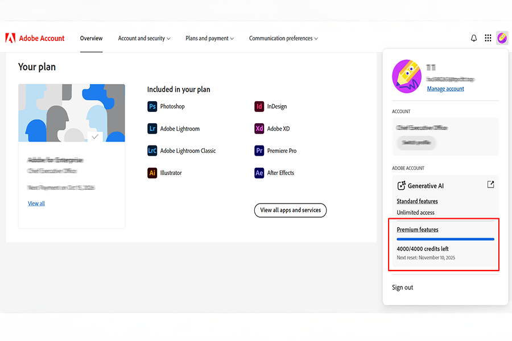
Task: Select the Adobe XD icon
Action: pyautogui.click(x=259, y=128)
